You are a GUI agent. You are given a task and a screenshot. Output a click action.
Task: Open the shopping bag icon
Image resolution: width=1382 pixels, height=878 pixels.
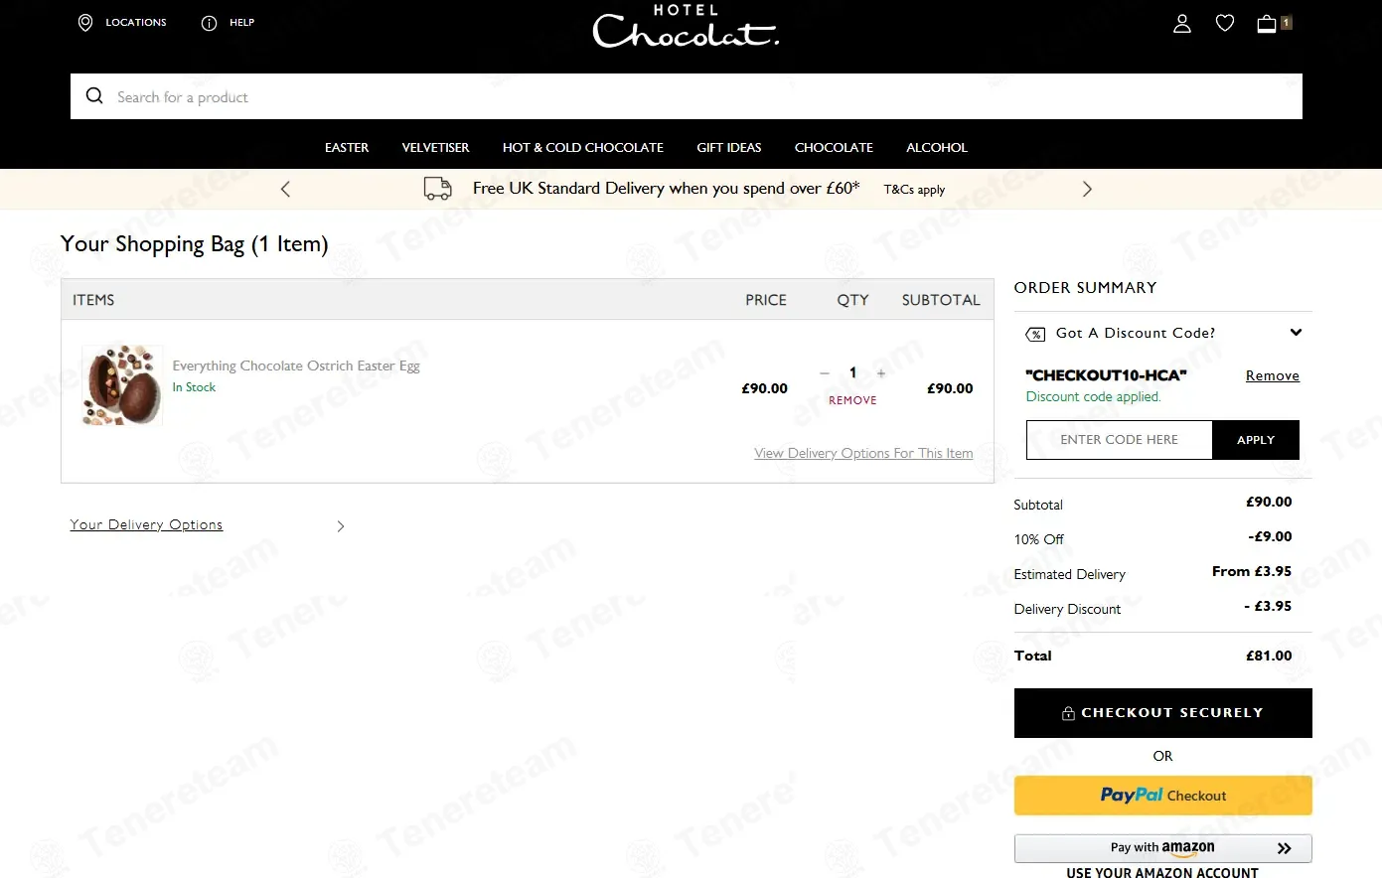[x=1267, y=23]
